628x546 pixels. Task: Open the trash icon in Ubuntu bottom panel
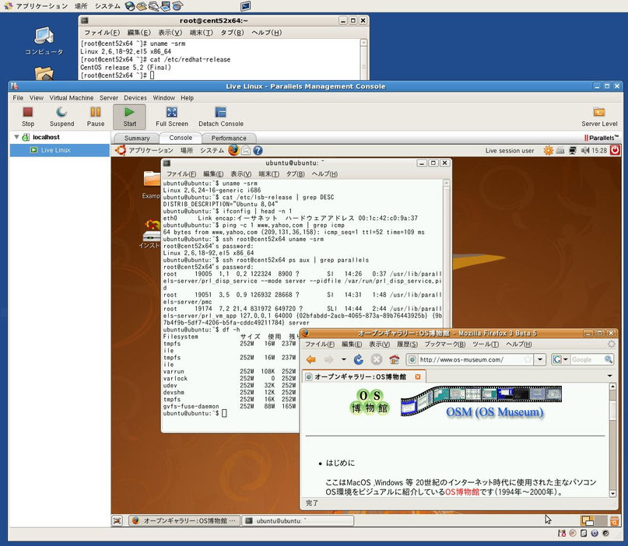pyautogui.click(x=615, y=520)
